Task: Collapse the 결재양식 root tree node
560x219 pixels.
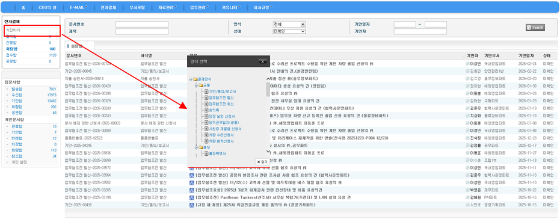Action: (x=191, y=79)
